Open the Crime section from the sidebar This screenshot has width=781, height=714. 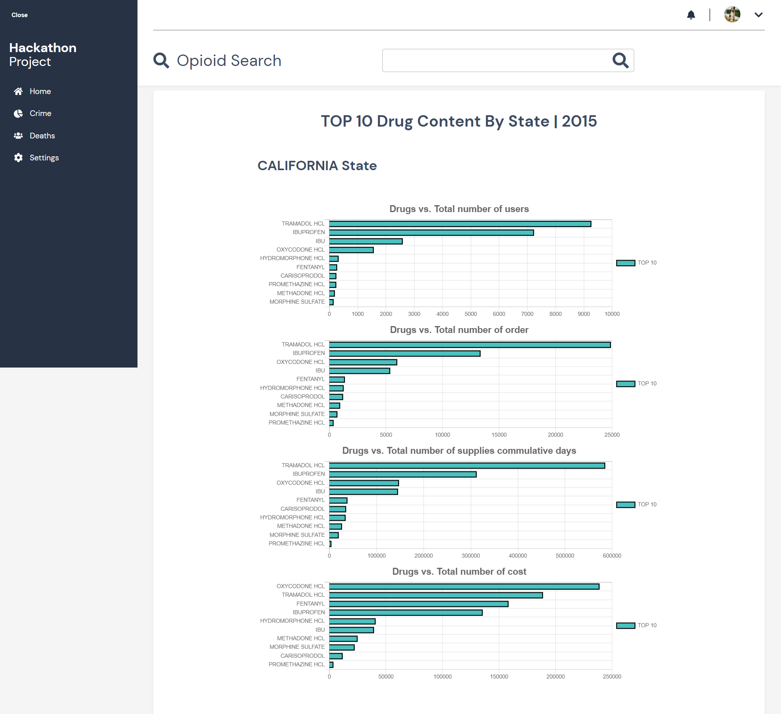coord(40,114)
